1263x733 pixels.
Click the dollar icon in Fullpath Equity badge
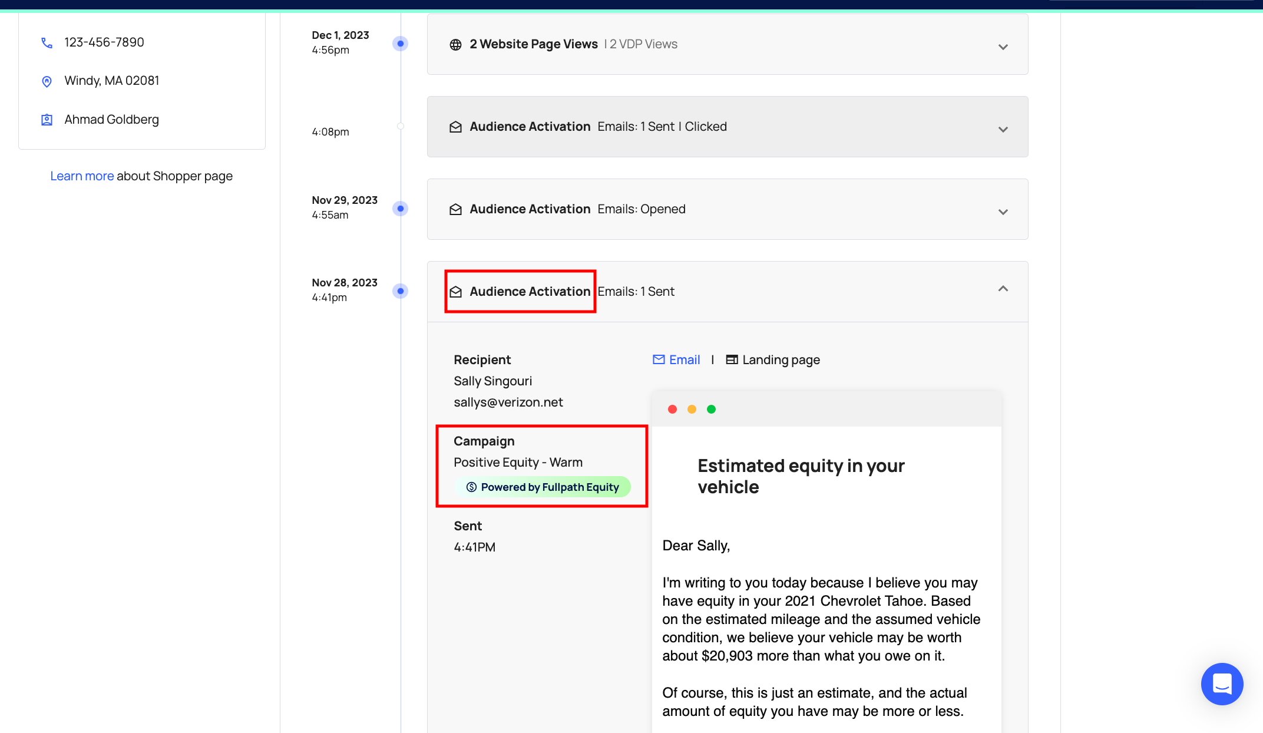(x=471, y=487)
